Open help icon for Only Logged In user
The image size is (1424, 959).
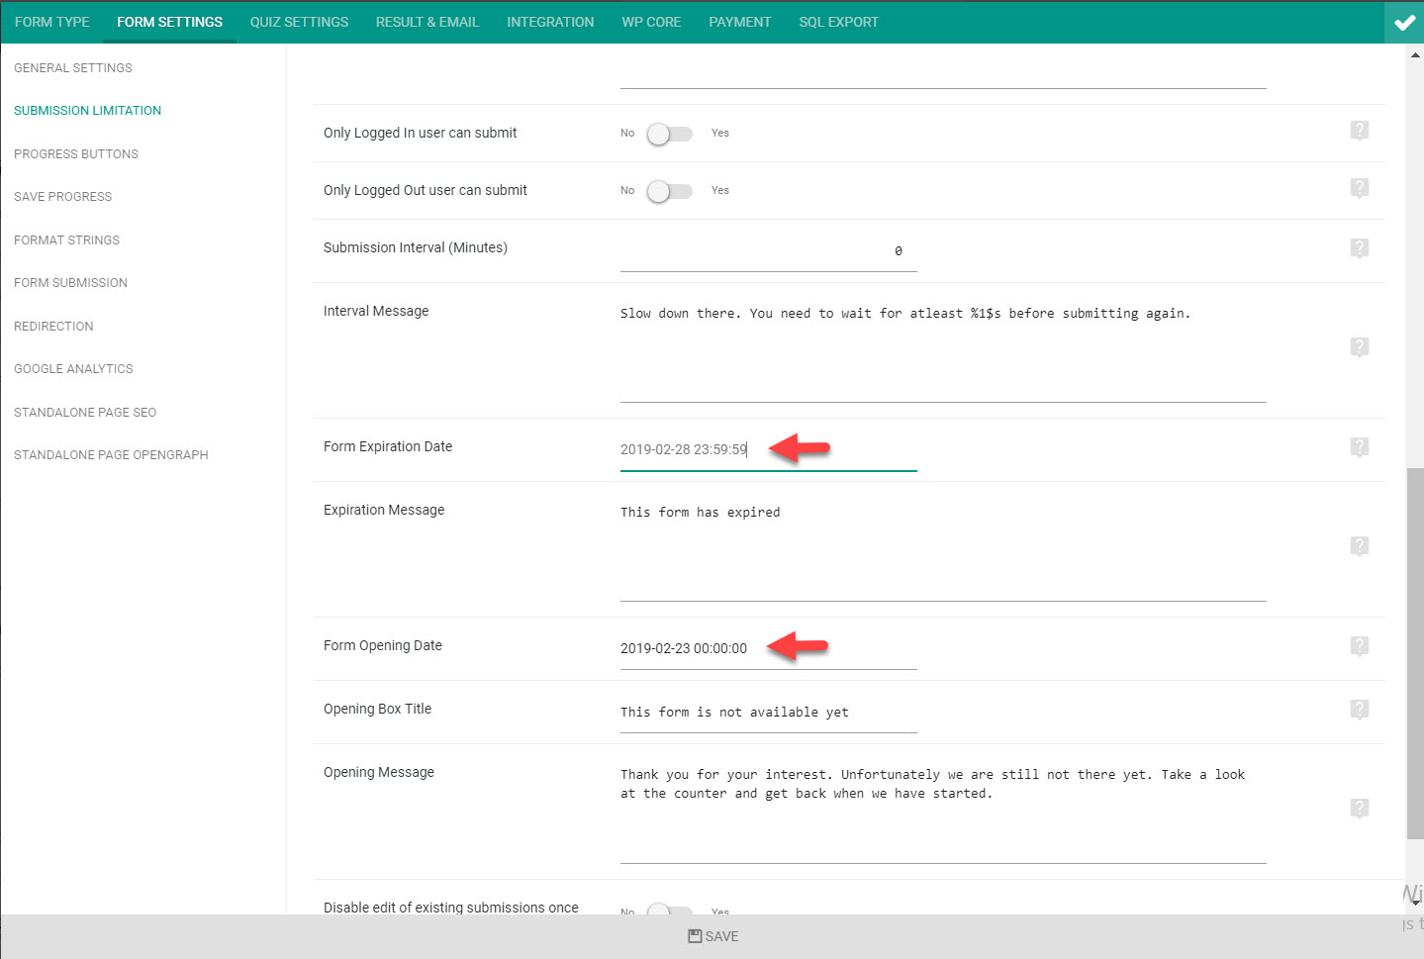point(1360,131)
